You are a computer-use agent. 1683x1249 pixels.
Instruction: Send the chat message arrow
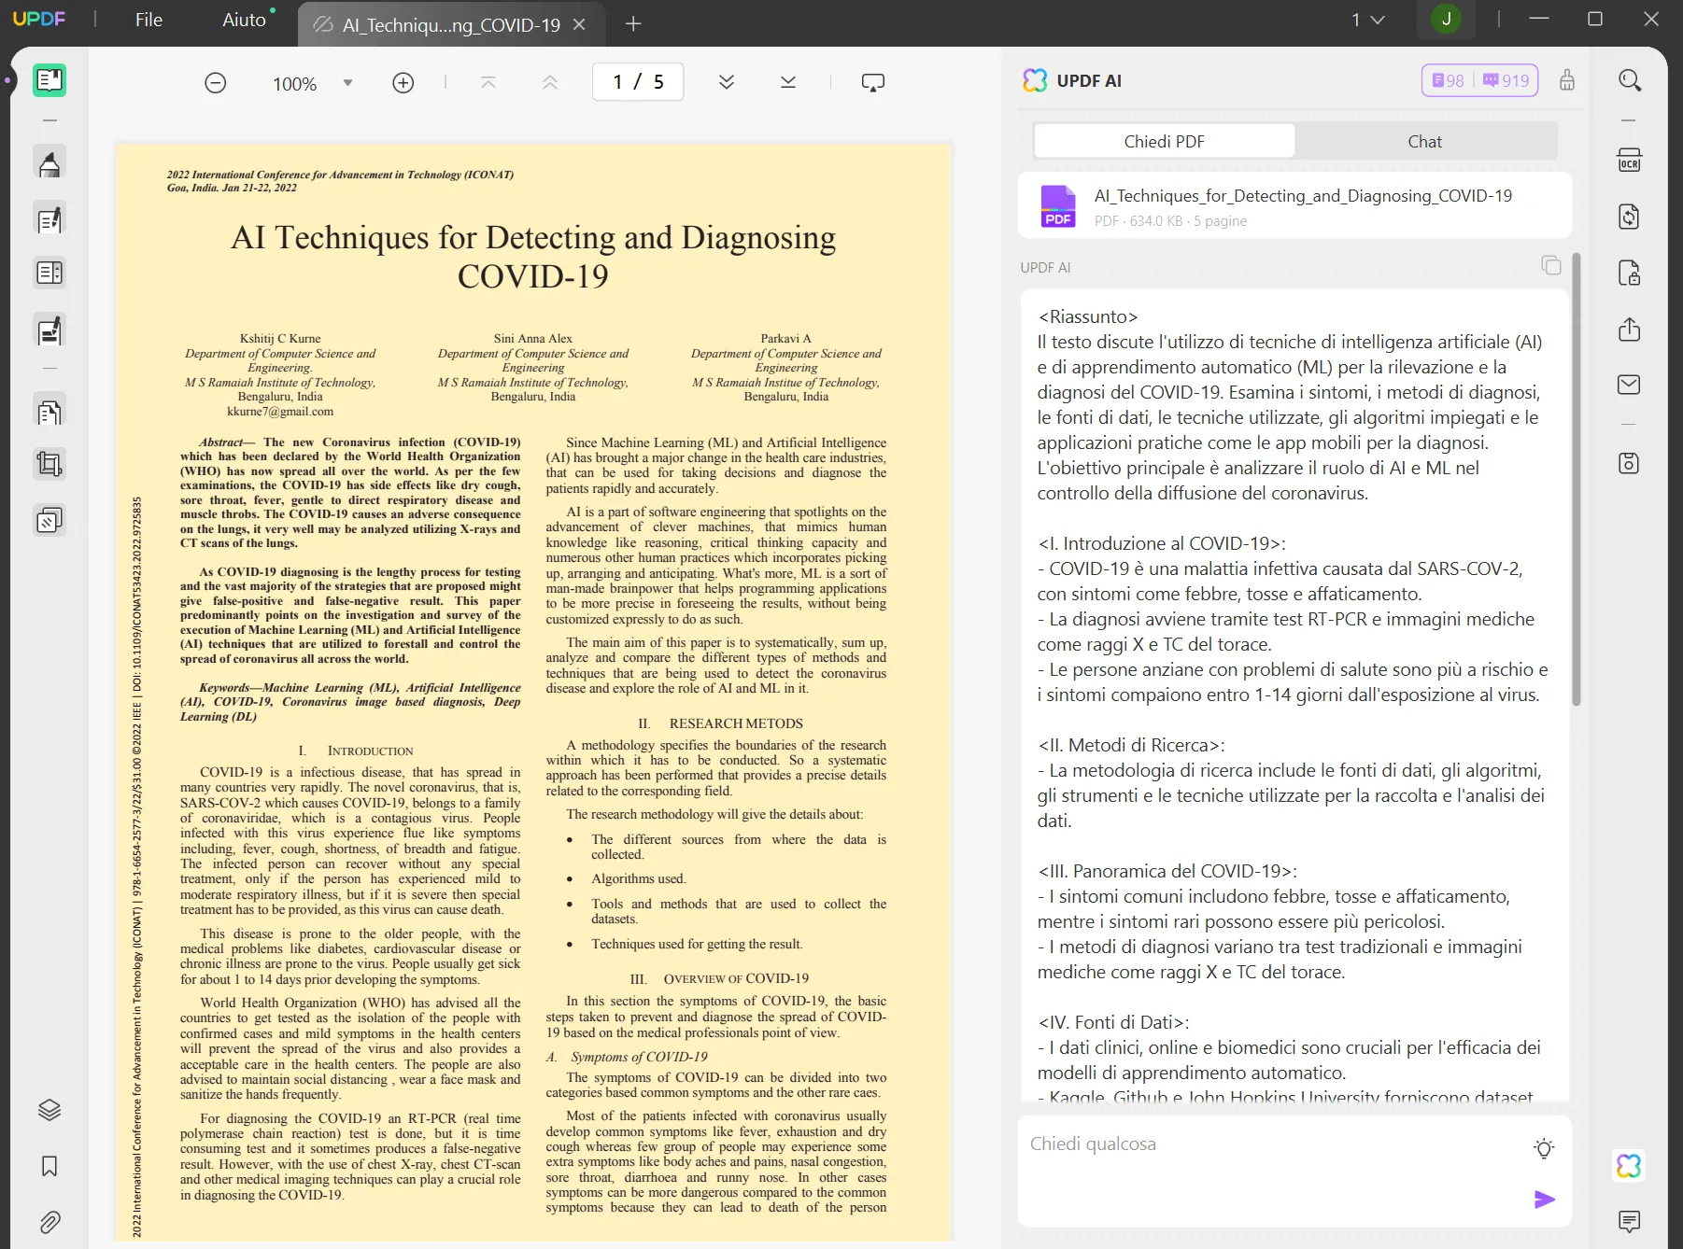[1545, 1200]
